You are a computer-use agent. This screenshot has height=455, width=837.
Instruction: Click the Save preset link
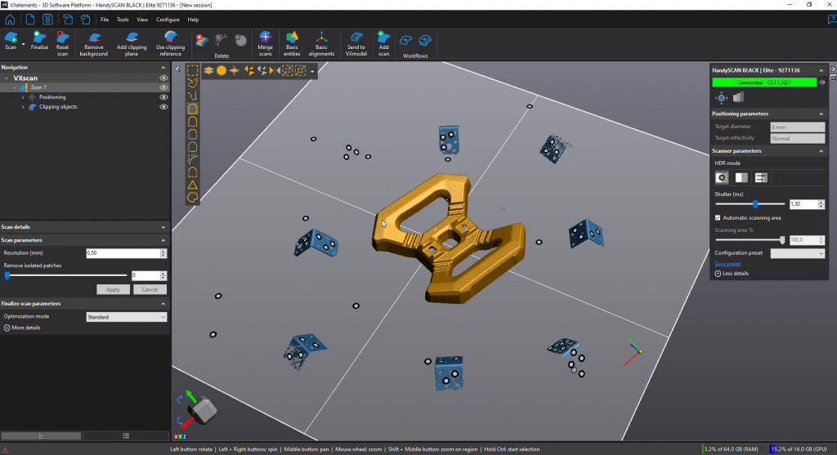(727, 264)
